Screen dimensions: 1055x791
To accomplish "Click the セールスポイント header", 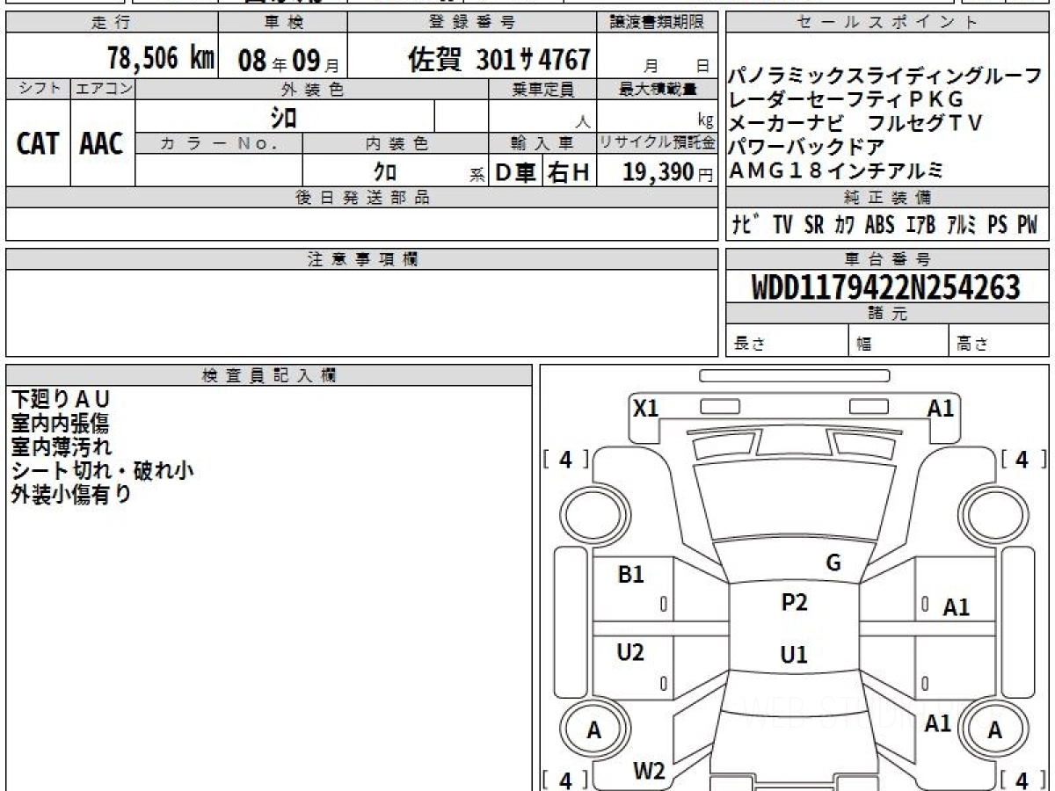I will [x=887, y=23].
